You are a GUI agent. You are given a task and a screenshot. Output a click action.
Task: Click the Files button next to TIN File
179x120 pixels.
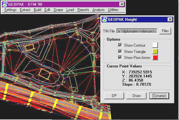tap(165, 31)
